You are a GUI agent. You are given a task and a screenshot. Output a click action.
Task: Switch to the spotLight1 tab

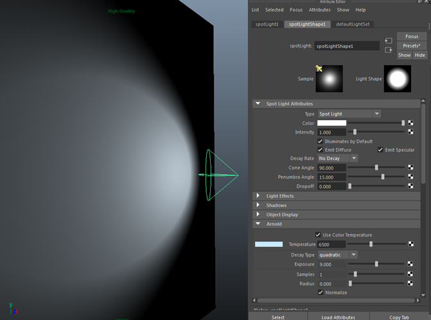coord(267,24)
